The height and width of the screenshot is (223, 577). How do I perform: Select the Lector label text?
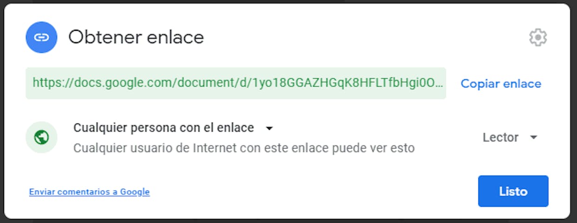tap(501, 137)
